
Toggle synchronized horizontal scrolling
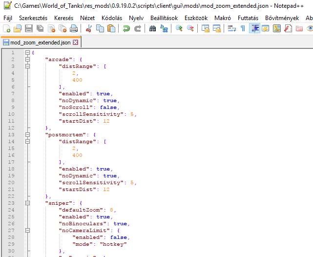[x=217, y=28]
